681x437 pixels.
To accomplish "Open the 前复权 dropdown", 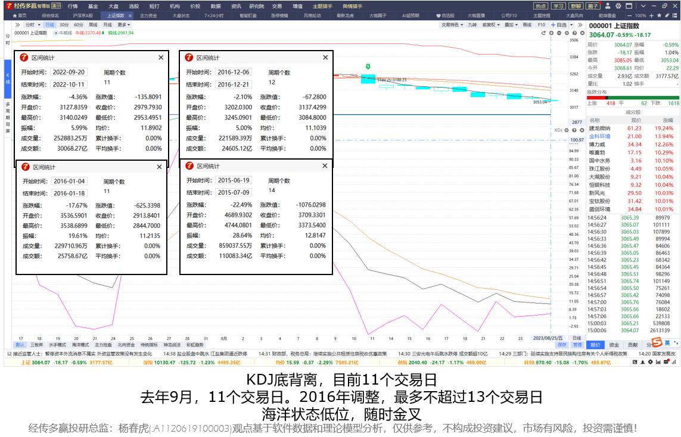I will coord(491,25).
